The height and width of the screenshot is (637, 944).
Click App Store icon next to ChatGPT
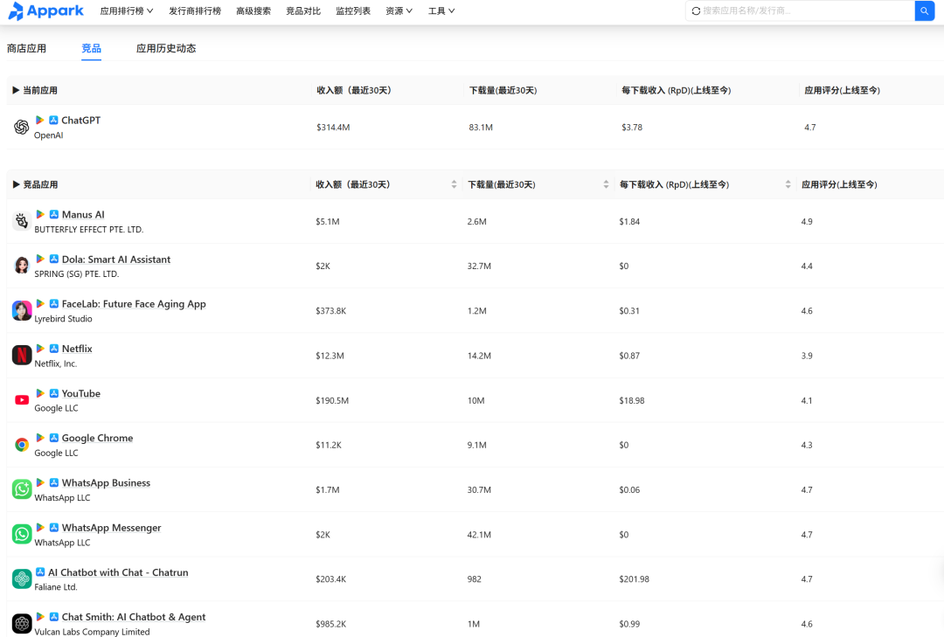53,121
